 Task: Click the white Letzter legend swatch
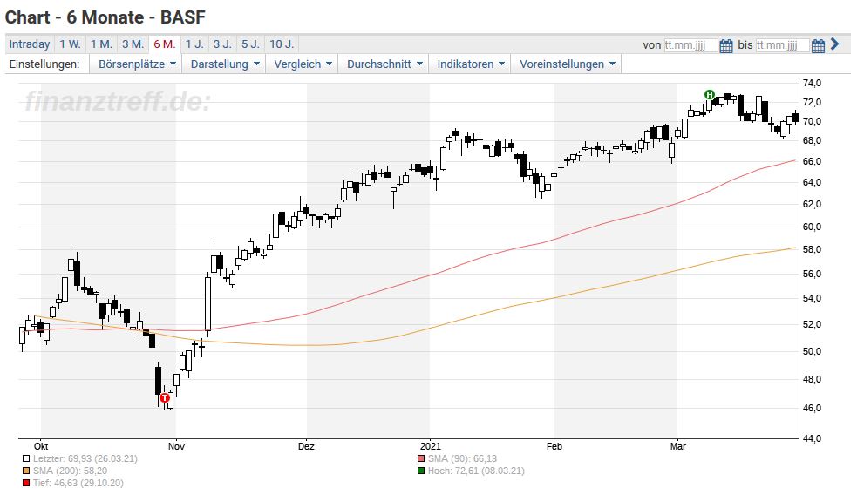tap(25, 459)
